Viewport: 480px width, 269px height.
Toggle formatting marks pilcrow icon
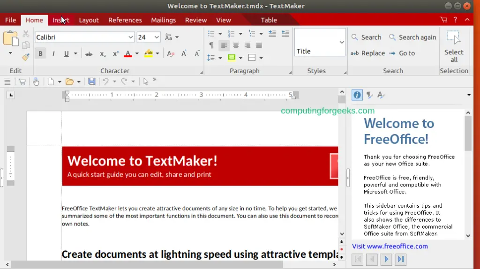211,45
